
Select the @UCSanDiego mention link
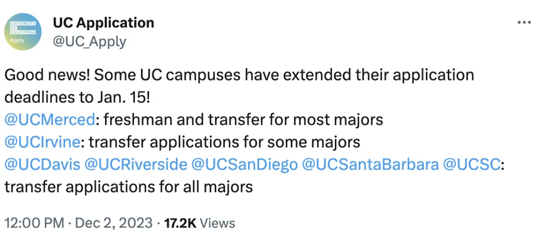245,164
